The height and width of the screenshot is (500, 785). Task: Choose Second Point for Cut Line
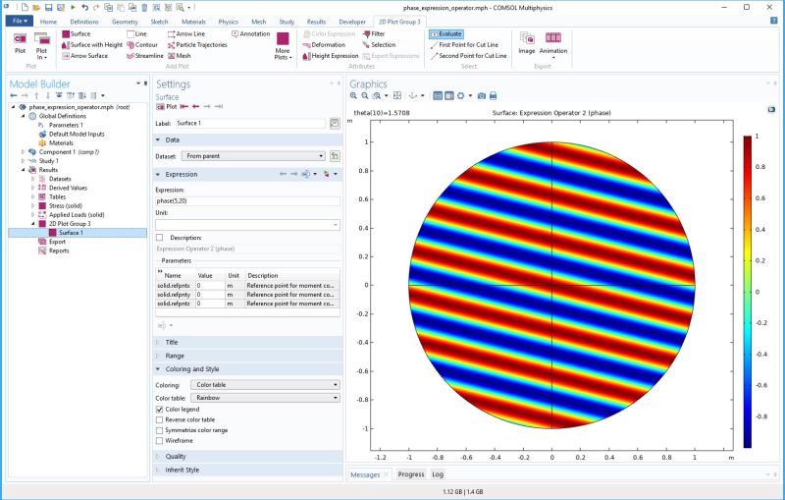(468, 56)
